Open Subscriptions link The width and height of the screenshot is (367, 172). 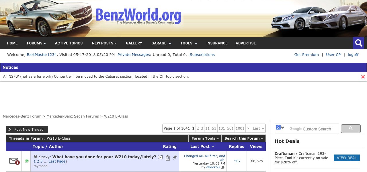202,54
